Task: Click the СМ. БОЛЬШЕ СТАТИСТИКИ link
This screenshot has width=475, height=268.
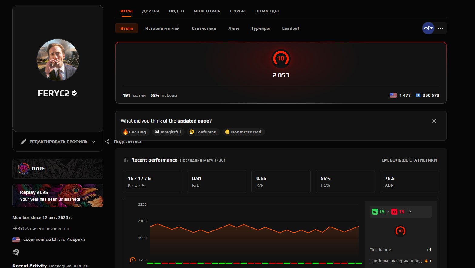Action: pos(409,160)
